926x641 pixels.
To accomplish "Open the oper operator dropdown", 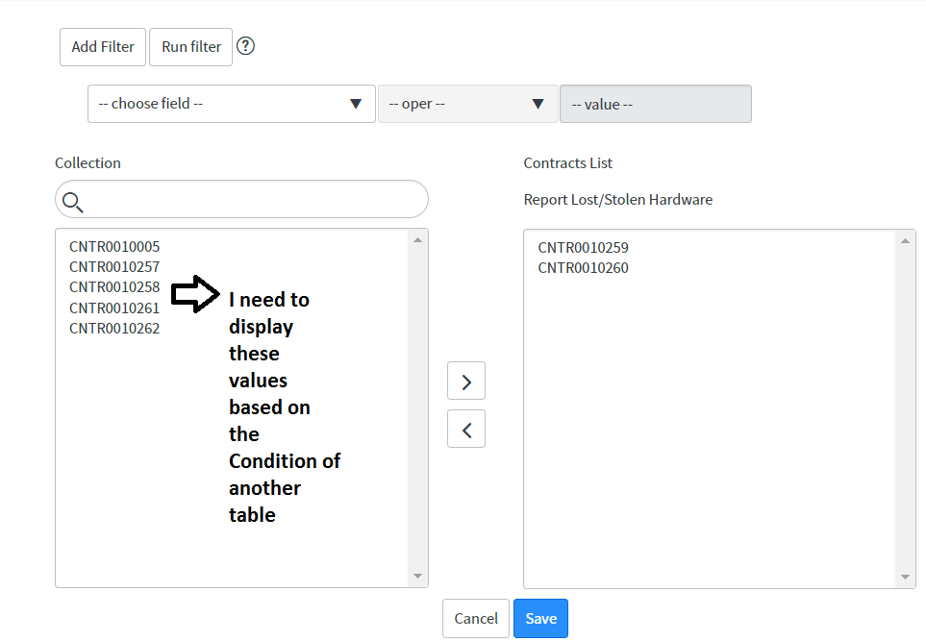I will point(467,104).
